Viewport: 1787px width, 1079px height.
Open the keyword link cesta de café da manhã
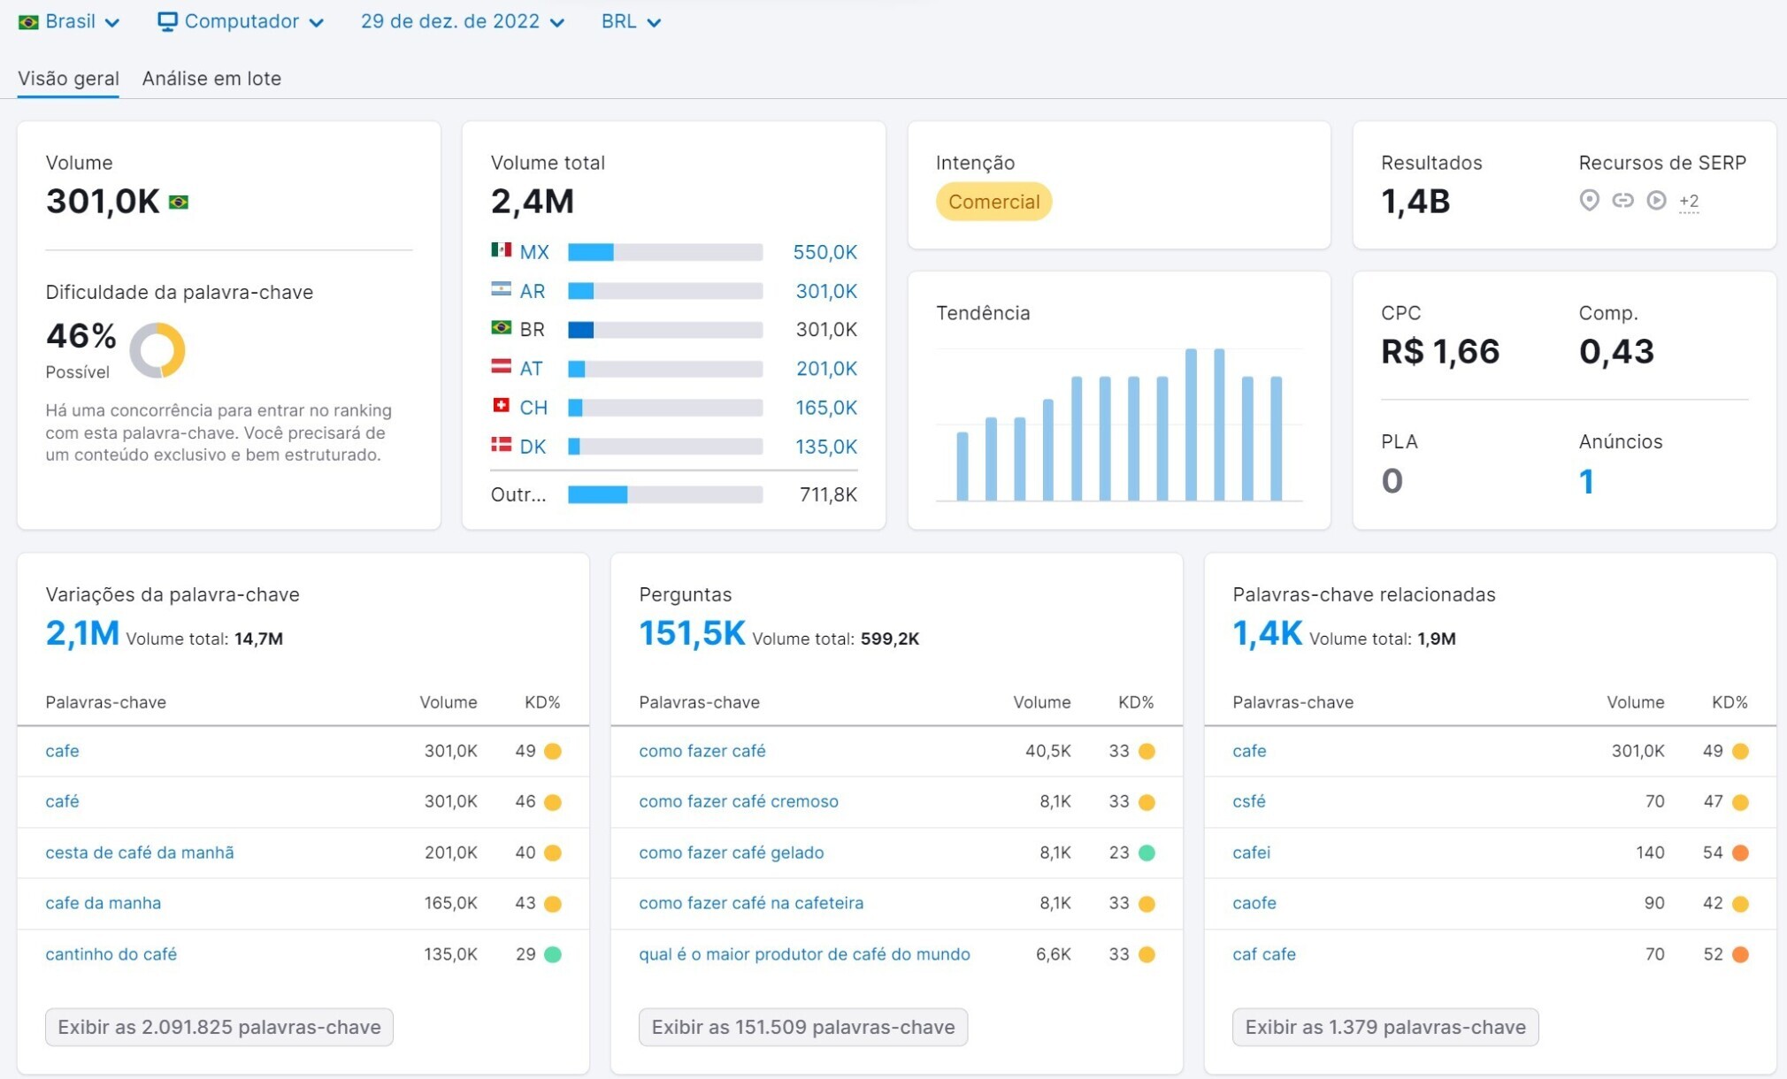139,853
